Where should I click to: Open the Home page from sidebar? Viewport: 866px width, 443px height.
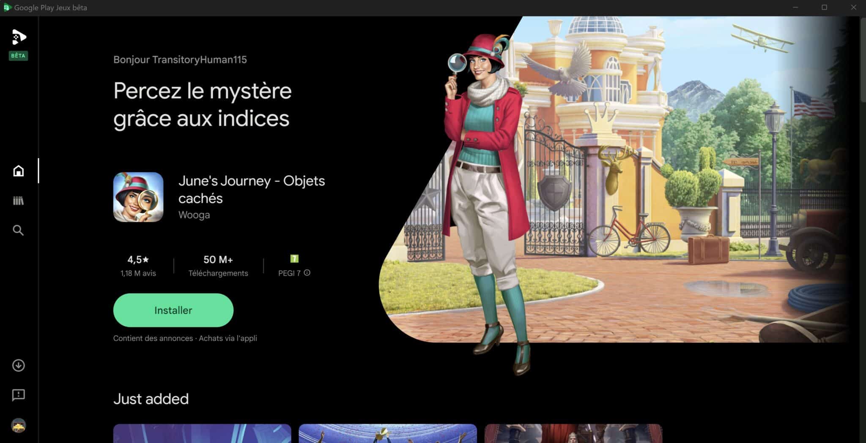[x=18, y=171]
